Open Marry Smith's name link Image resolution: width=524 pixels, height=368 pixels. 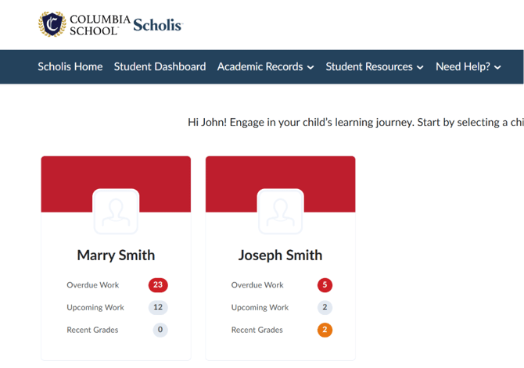116,255
